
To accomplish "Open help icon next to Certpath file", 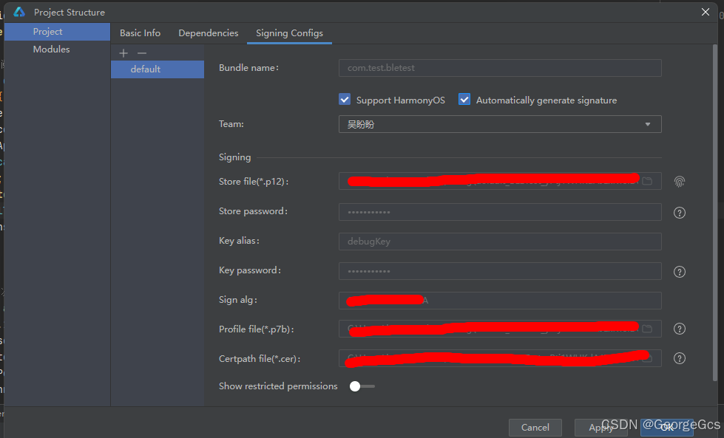I will (x=679, y=358).
